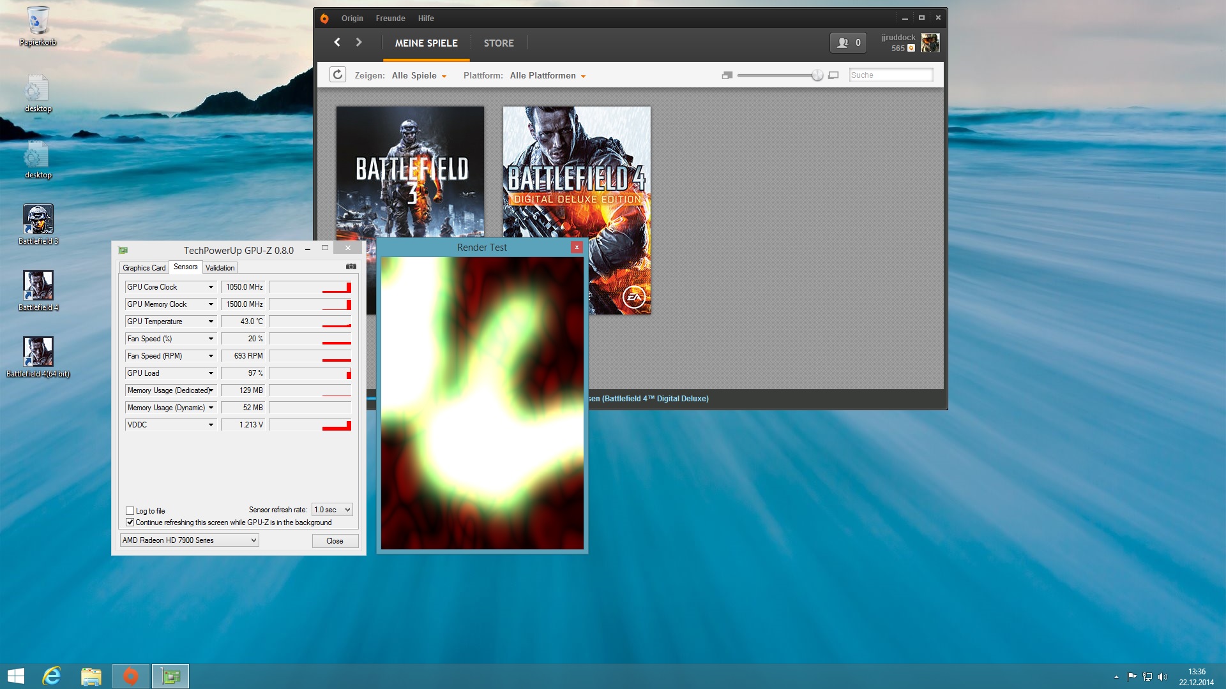
Task: Go forward with Origin's right arrow
Action: click(359, 42)
